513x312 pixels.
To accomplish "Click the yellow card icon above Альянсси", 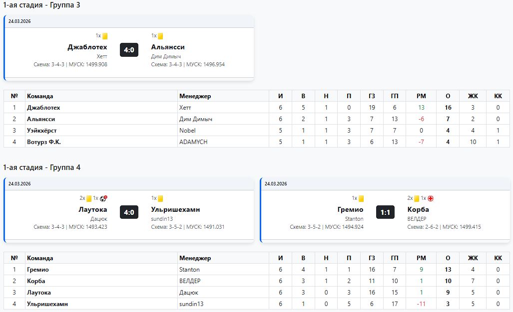I will tap(160, 36).
